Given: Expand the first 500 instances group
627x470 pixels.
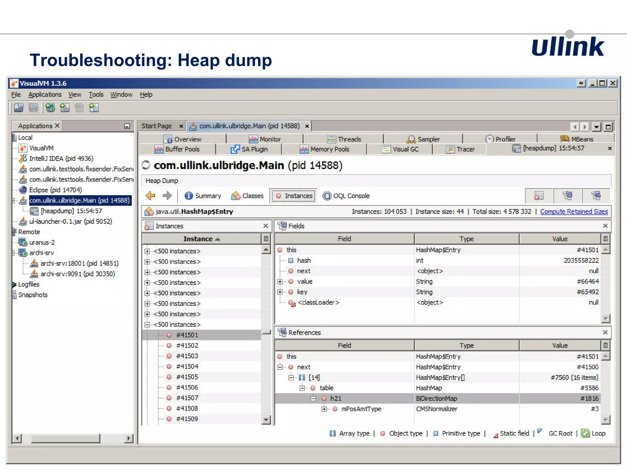Looking at the screenshot, I should tap(147, 251).
